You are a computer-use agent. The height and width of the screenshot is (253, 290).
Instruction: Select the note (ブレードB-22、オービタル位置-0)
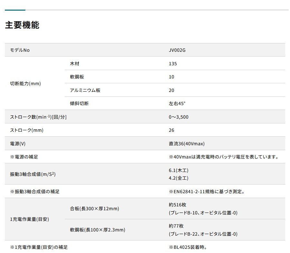point(203,234)
